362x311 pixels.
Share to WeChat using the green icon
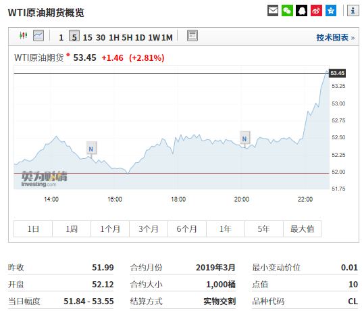[x=287, y=11]
